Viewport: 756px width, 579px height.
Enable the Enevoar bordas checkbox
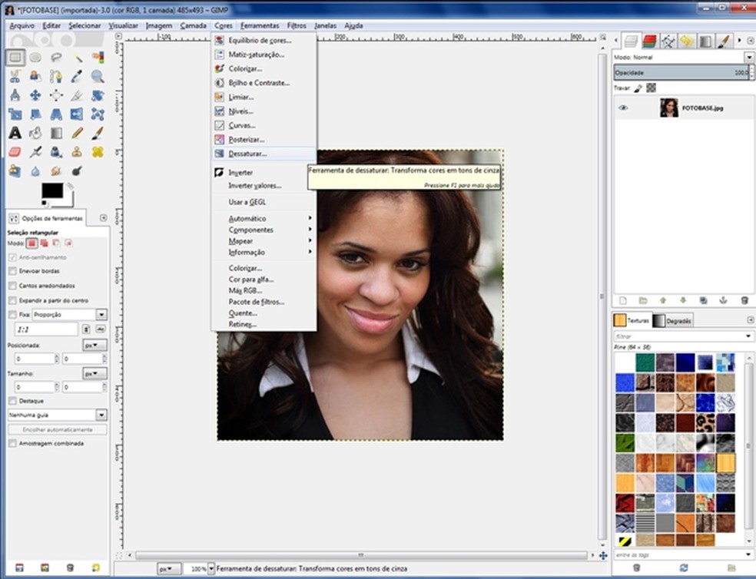pos(12,271)
